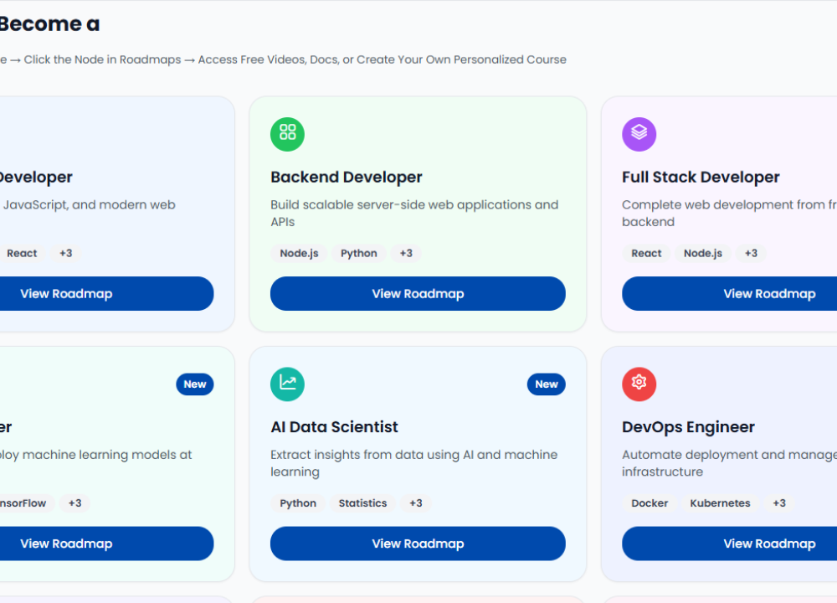Click the purple layers icon on Full Stack Developer

click(x=639, y=134)
